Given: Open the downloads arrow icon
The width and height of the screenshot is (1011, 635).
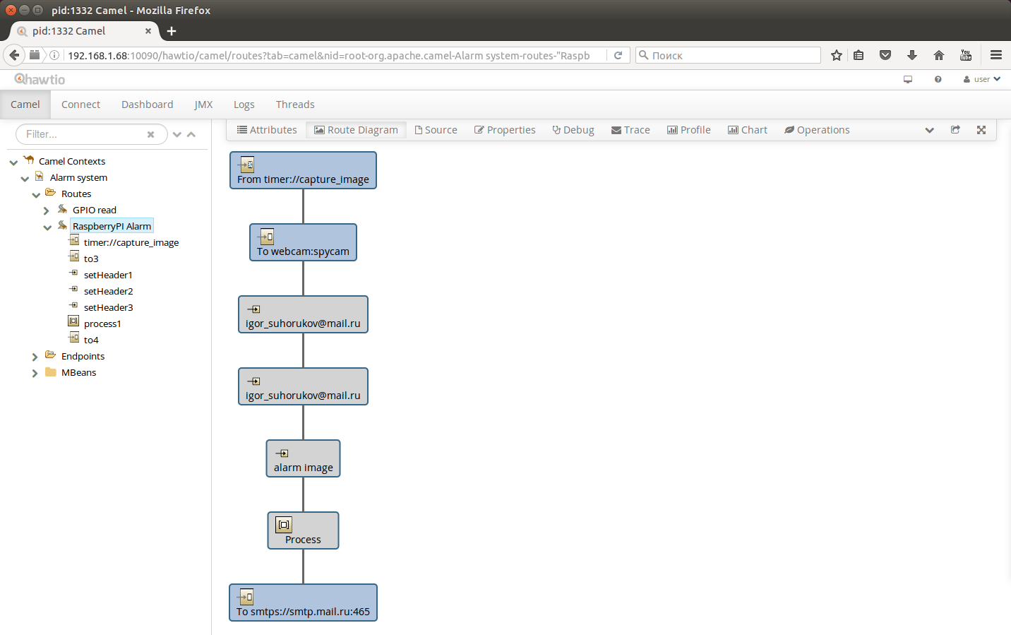Looking at the screenshot, I should click(912, 55).
